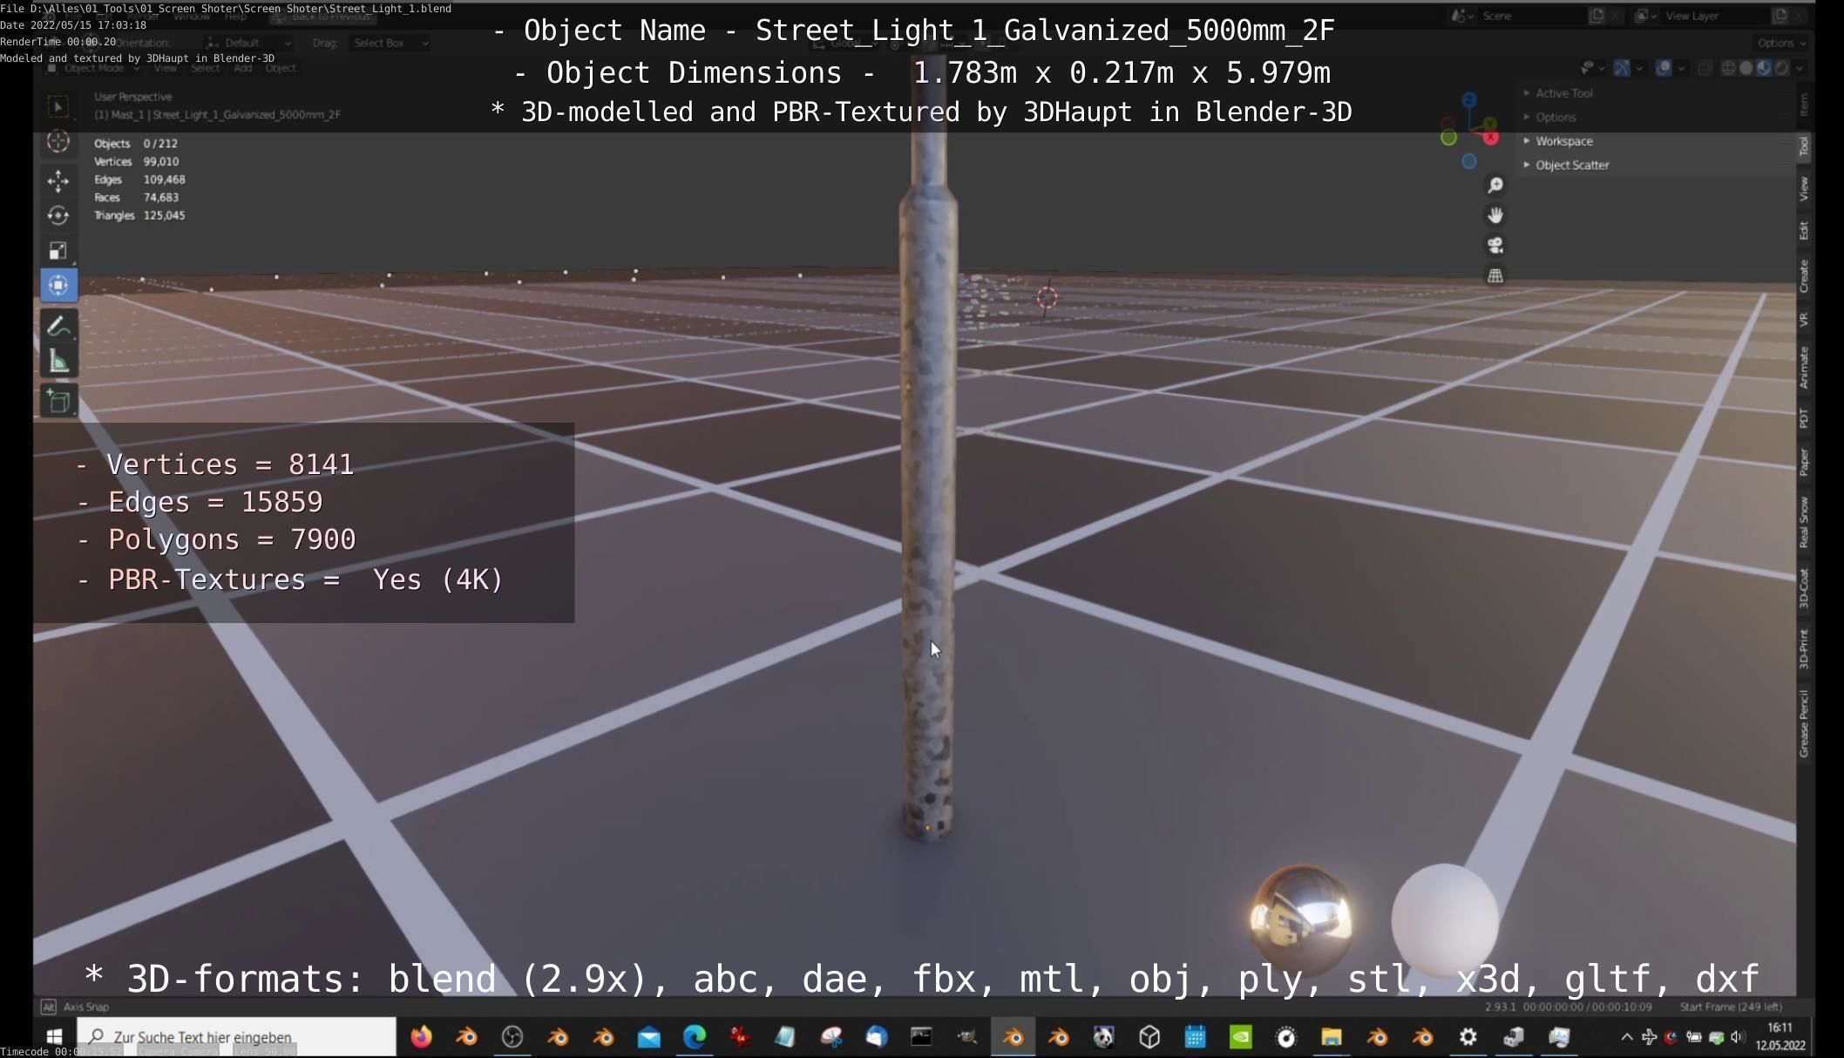Select the Scale tool
The width and height of the screenshot is (1844, 1058).
point(58,251)
